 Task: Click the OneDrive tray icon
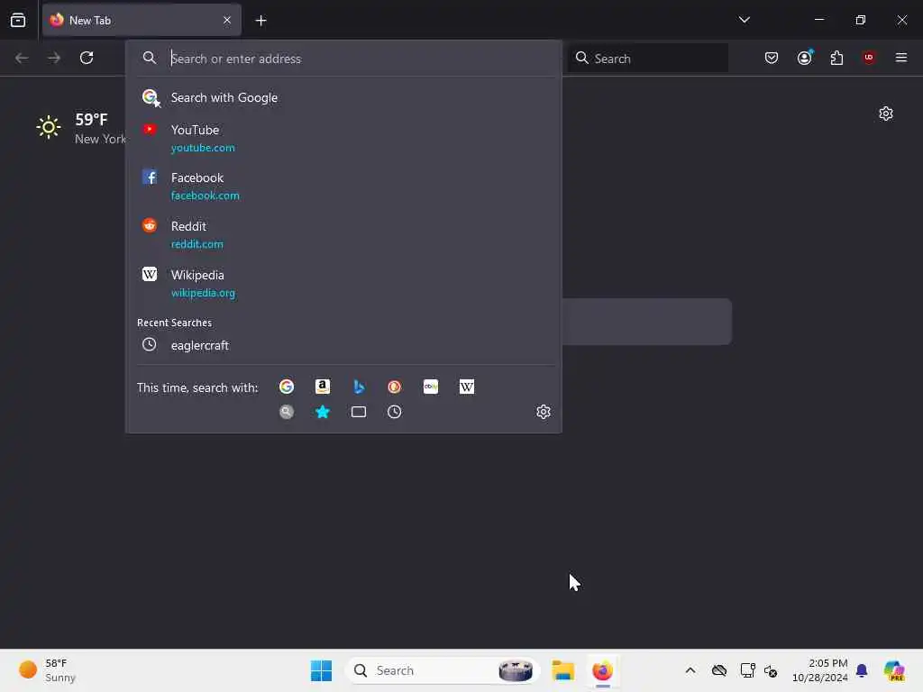click(x=718, y=670)
